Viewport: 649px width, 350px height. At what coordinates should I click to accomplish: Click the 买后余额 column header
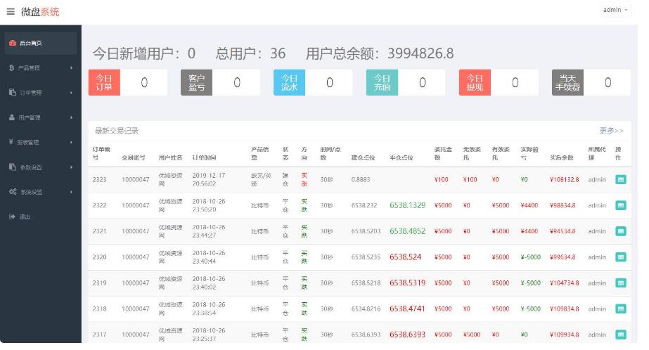tap(562, 157)
